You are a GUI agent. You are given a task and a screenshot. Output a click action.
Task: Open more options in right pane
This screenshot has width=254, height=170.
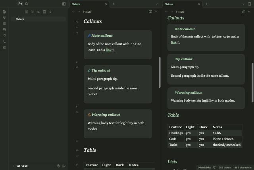tap(249, 11)
